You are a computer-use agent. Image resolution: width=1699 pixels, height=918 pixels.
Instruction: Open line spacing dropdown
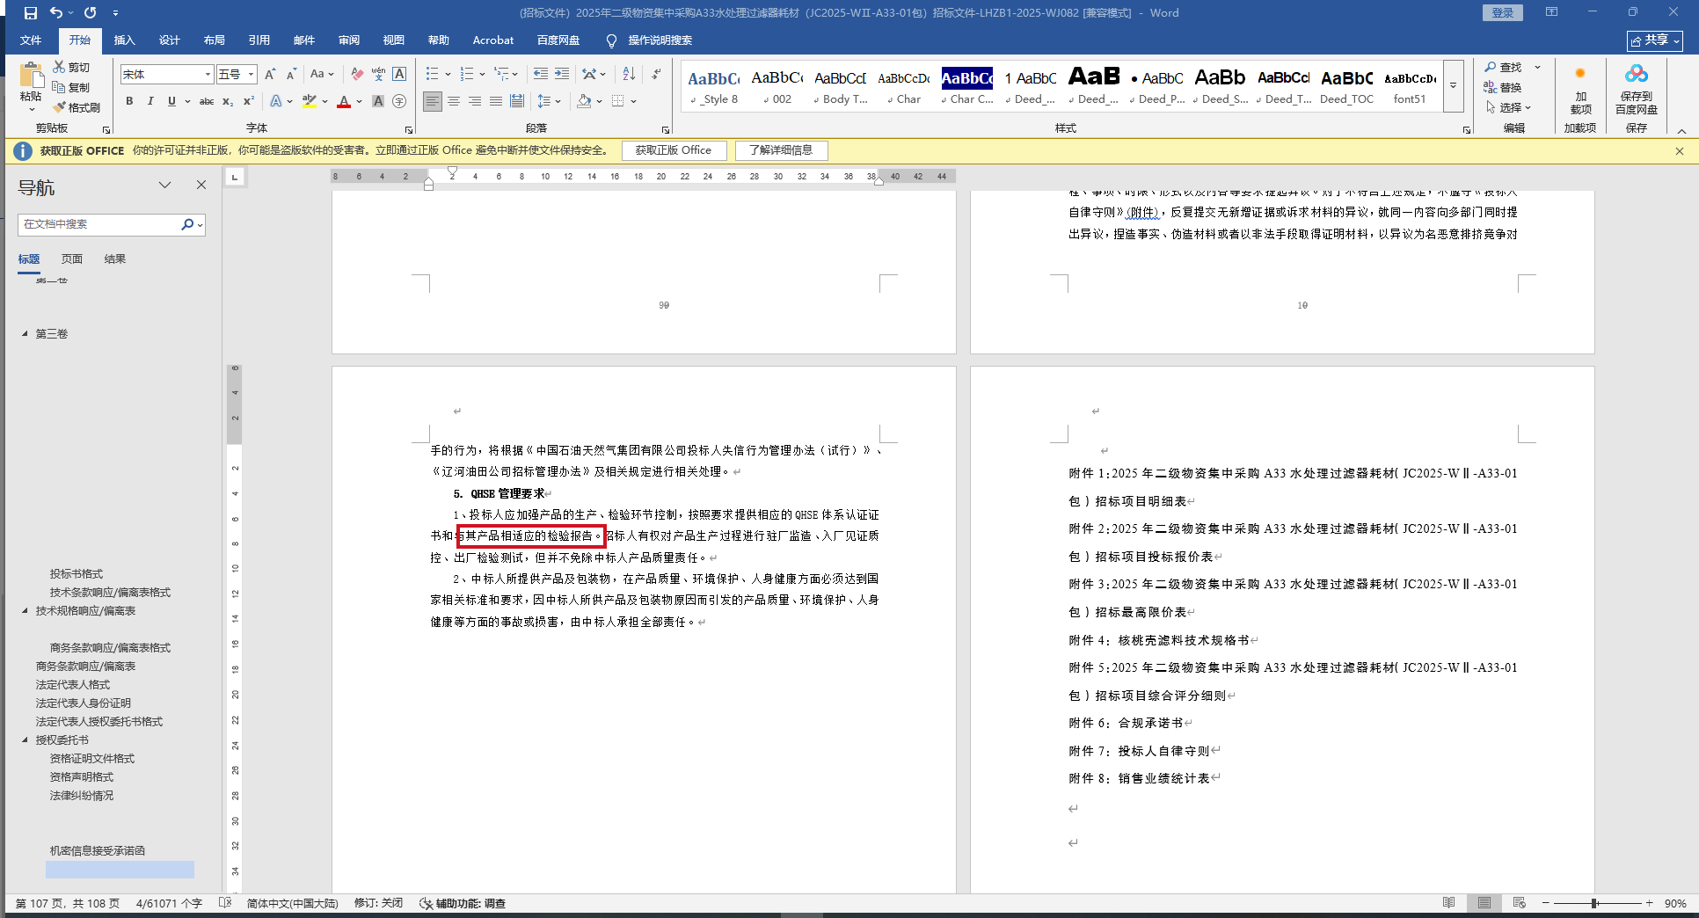550,101
